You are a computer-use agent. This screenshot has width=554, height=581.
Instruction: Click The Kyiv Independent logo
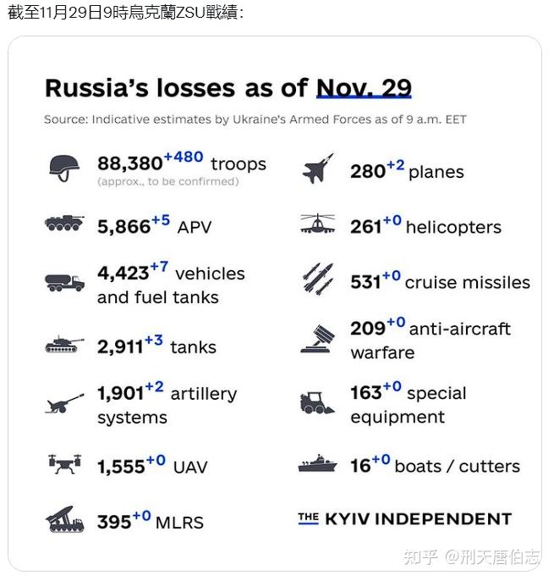pos(404,519)
